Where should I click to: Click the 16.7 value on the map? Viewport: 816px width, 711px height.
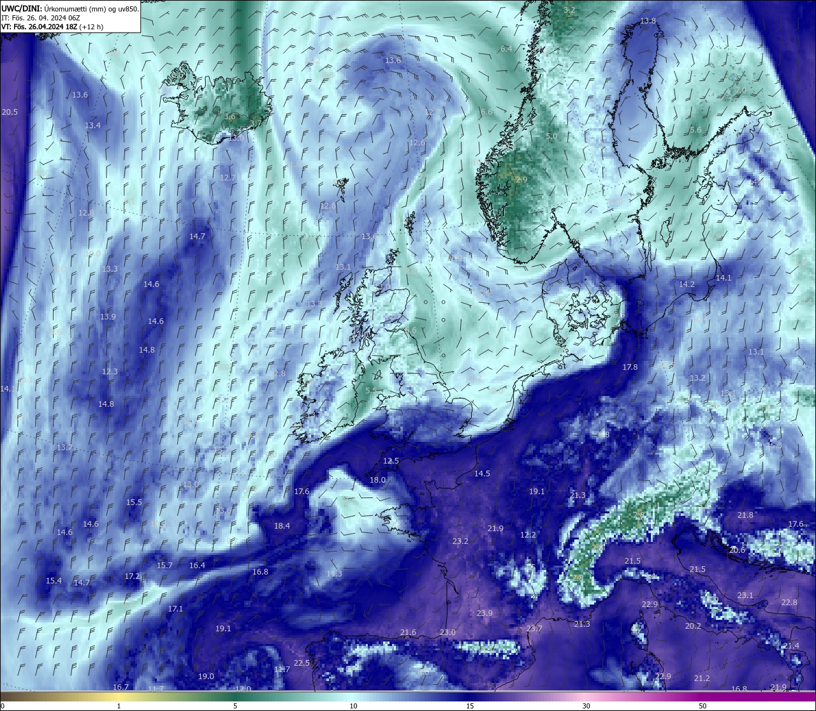click(120, 687)
